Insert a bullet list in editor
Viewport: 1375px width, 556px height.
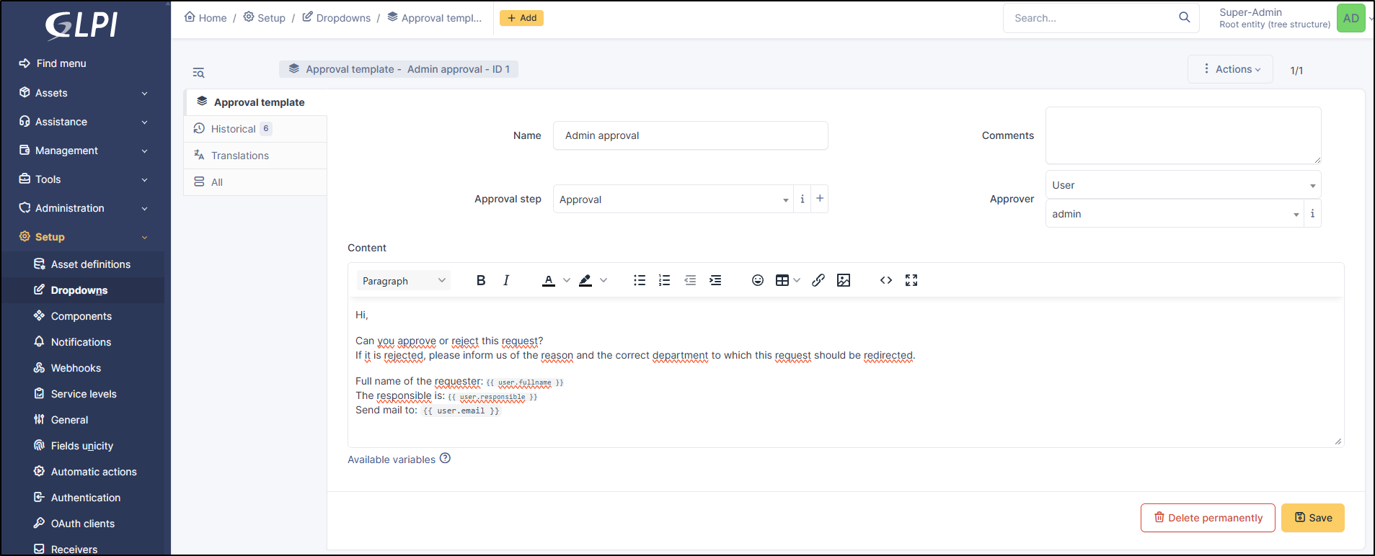(640, 281)
